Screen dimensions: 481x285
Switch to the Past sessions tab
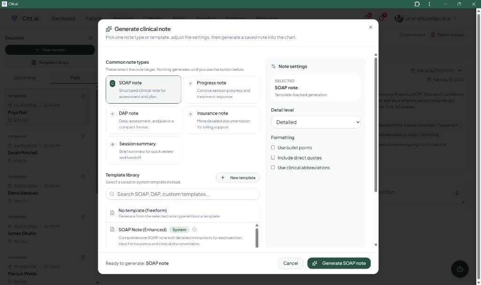pos(75,78)
